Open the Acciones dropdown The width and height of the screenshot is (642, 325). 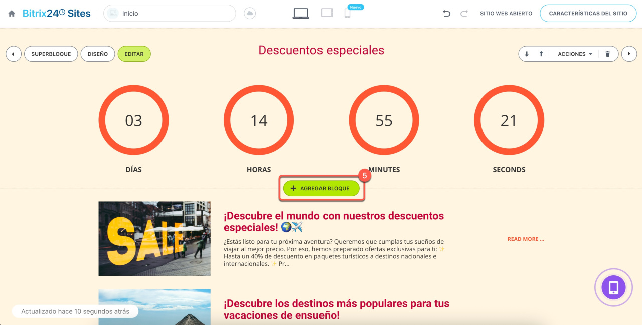click(574, 54)
